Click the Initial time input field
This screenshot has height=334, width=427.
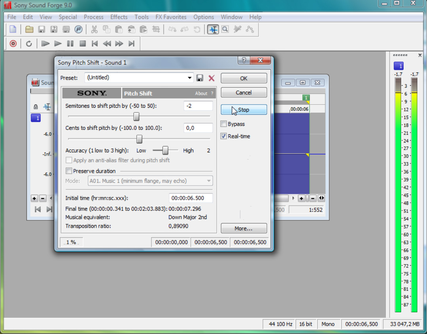click(191, 198)
